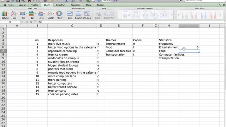Click the ribbon settings gear icon
The width and height of the screenshot is (226, 127).
[224, 5]
